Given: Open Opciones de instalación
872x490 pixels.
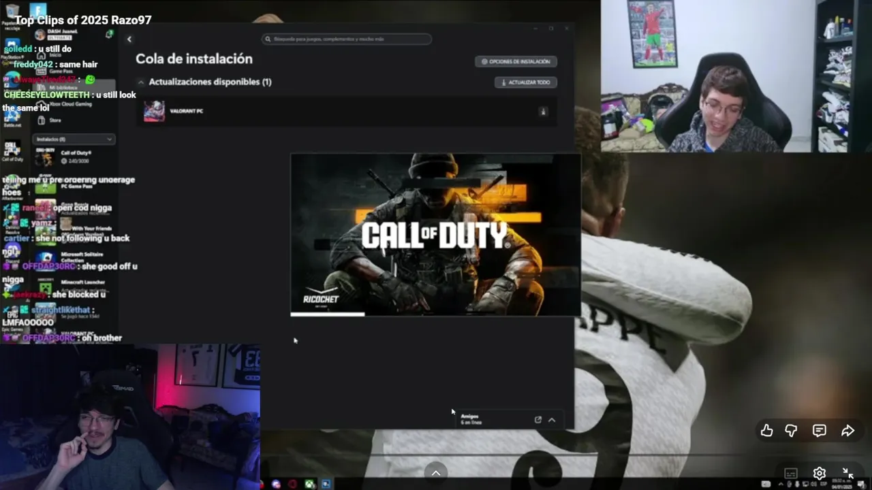Looking at the screenshot, I should pyautogui.click(x=516, y=61).
